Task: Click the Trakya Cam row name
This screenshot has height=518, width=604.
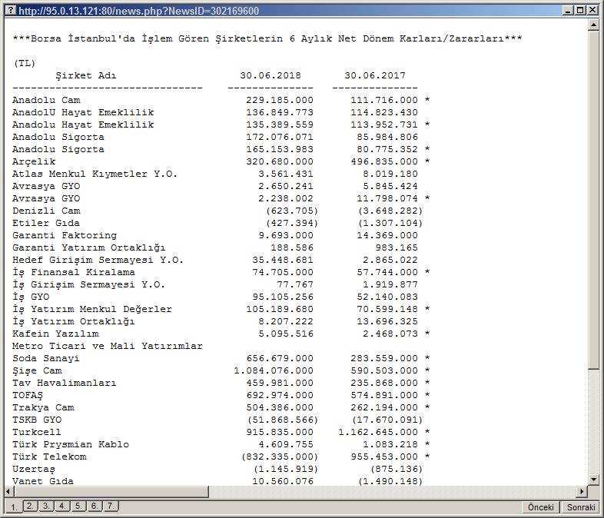Action: coord(43,408)
